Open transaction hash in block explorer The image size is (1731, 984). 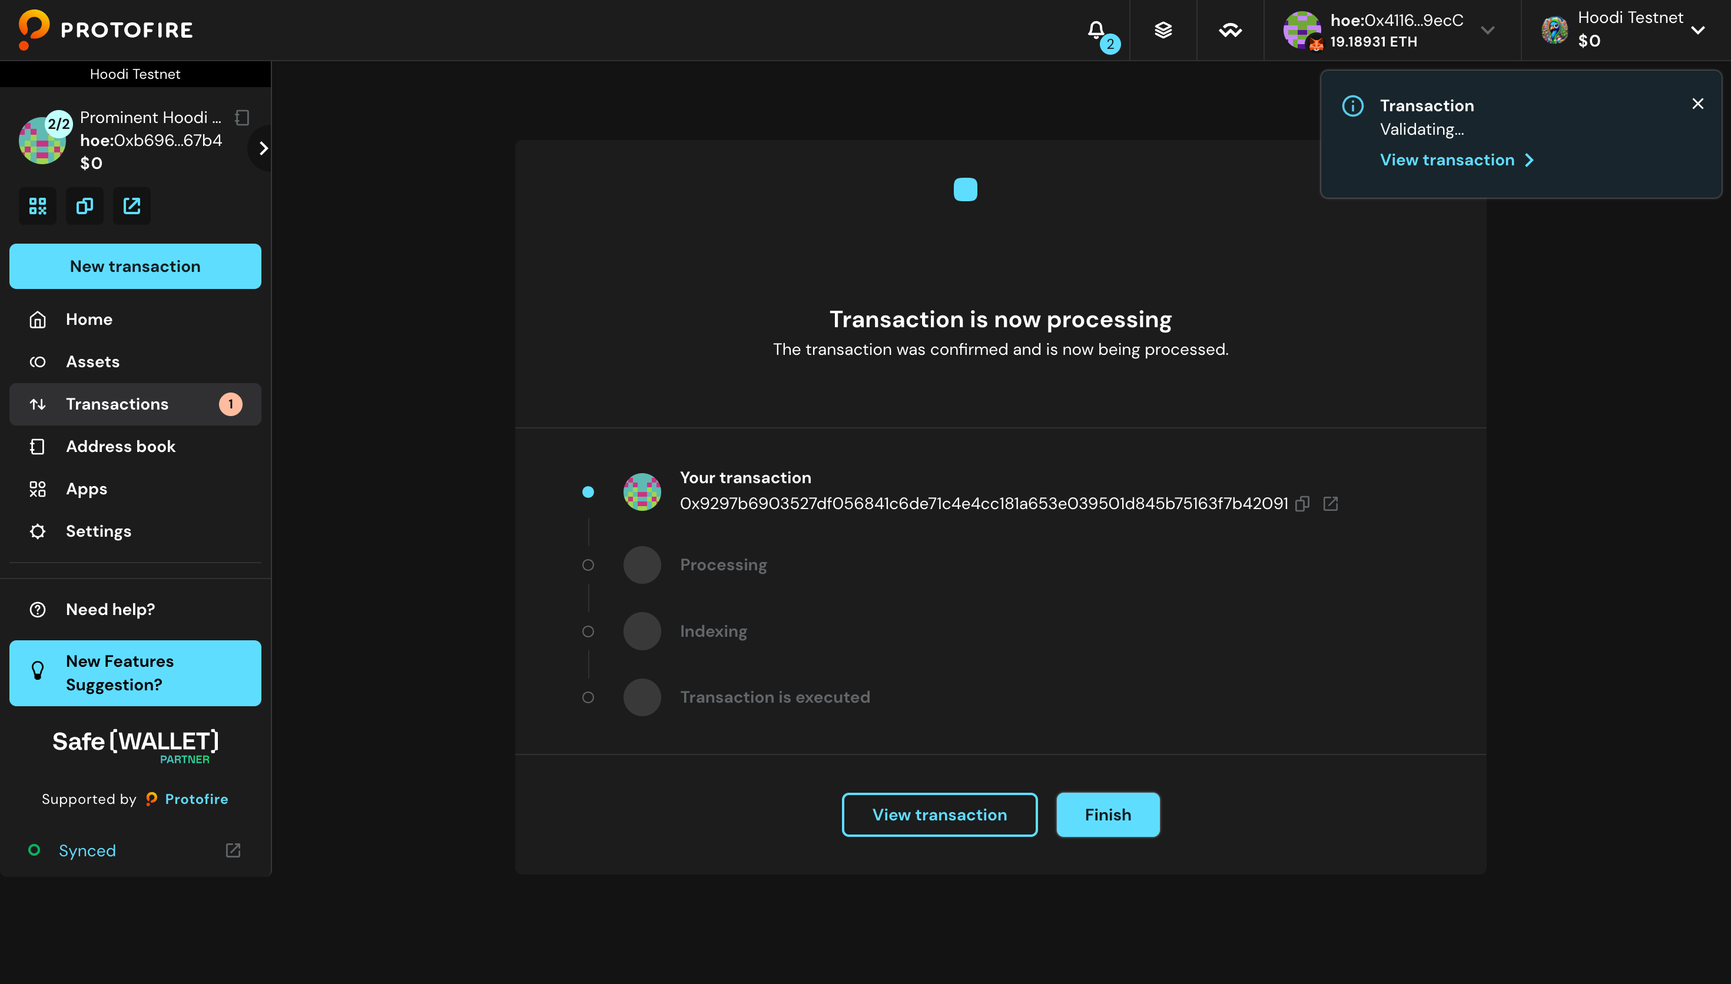click(x=1330, y=504)
